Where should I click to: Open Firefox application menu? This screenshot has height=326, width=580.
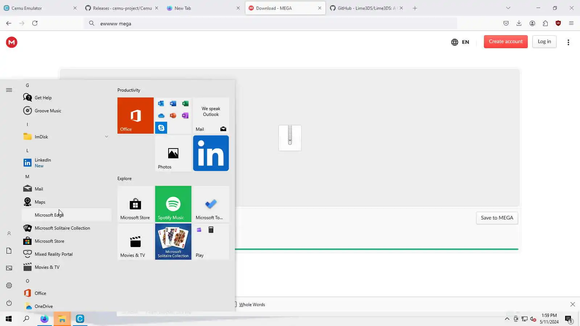(571, 23)
